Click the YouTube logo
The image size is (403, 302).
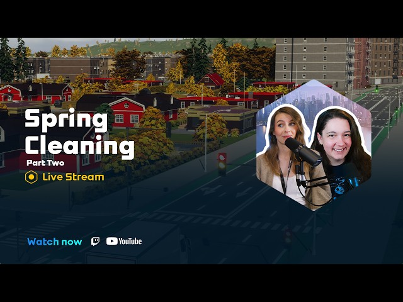pyautogui.click(x=124, y=241)
